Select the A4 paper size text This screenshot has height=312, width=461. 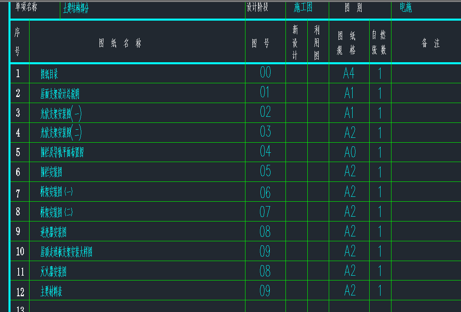click(349, 73)
